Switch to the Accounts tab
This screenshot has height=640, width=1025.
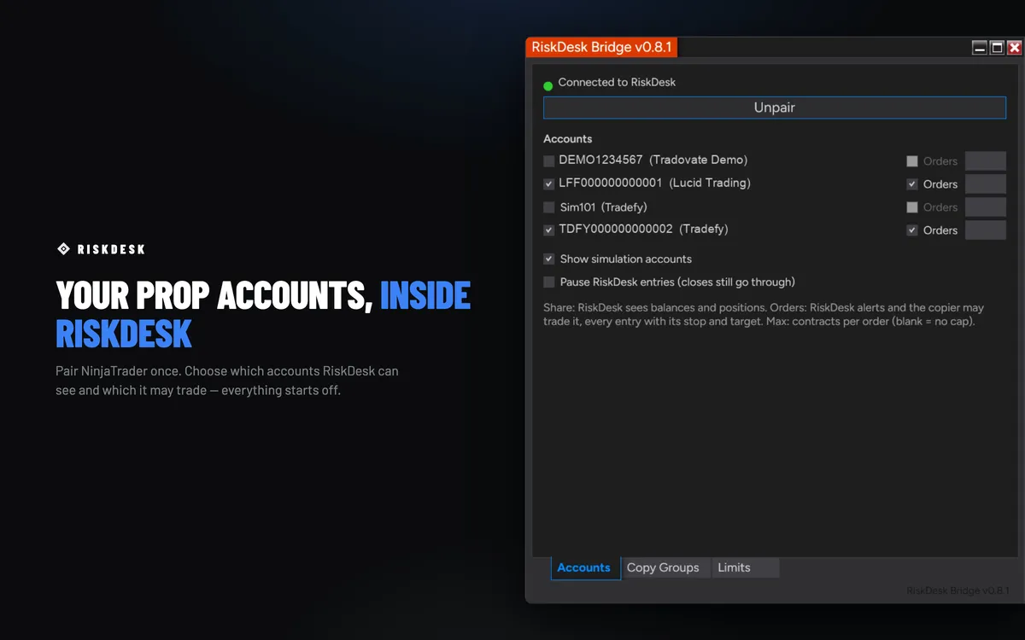[584, 567]
